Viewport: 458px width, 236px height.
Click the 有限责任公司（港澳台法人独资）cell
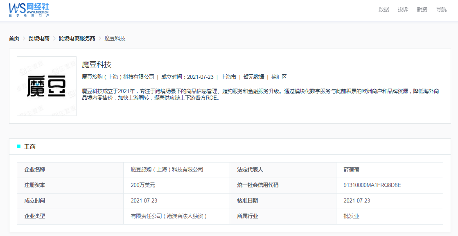click(177, 216)
